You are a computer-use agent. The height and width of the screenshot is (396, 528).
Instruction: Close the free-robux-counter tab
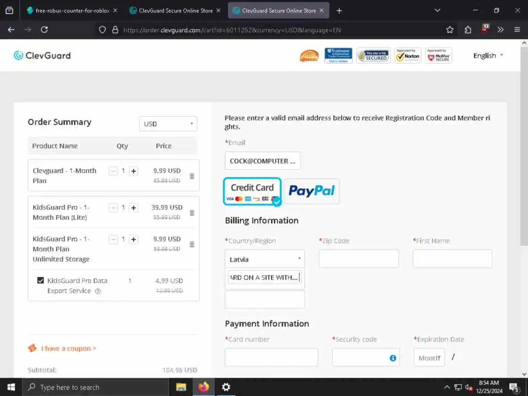click(115, 11)
